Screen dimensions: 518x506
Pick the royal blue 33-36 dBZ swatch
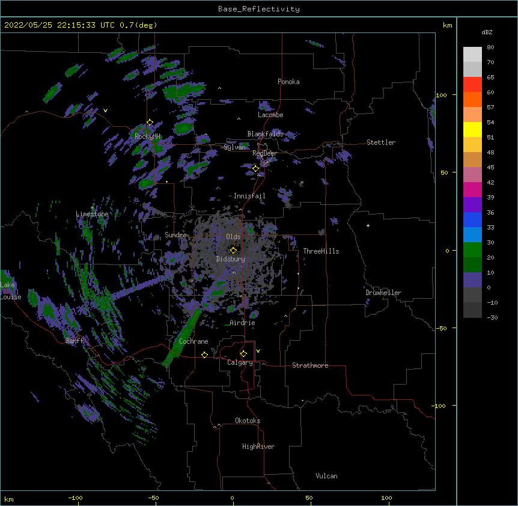point(472,219)
